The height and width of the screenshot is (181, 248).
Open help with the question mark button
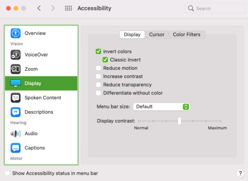pos(240,173)
